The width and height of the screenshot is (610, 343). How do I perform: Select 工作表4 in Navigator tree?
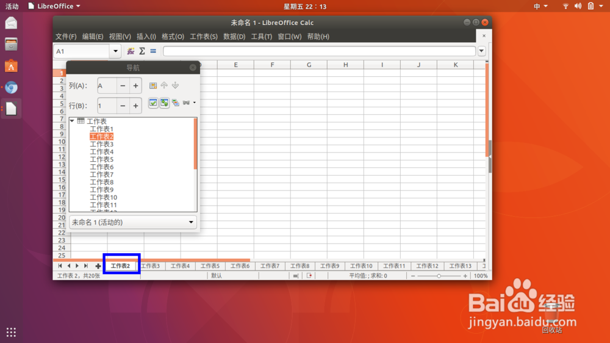click(x=101, y=151)
